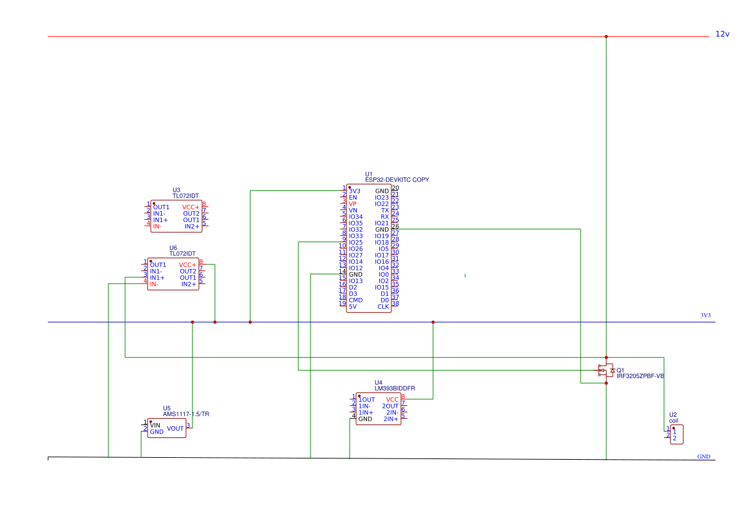Select the 5V pin on ESP32
Viewport: 750px width, 531px height.
pyautogui.click(x=352, y=307)
